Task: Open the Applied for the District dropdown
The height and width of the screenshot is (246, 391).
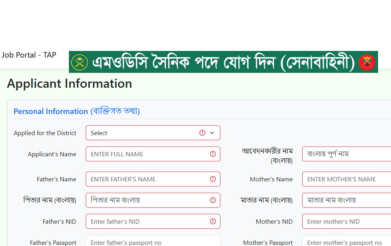Action: coord(153,133)
